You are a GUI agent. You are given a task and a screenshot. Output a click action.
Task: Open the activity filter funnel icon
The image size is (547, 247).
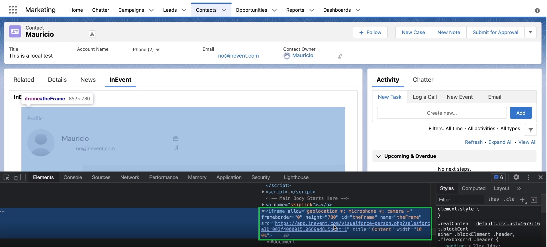click(x=531, y=130)
